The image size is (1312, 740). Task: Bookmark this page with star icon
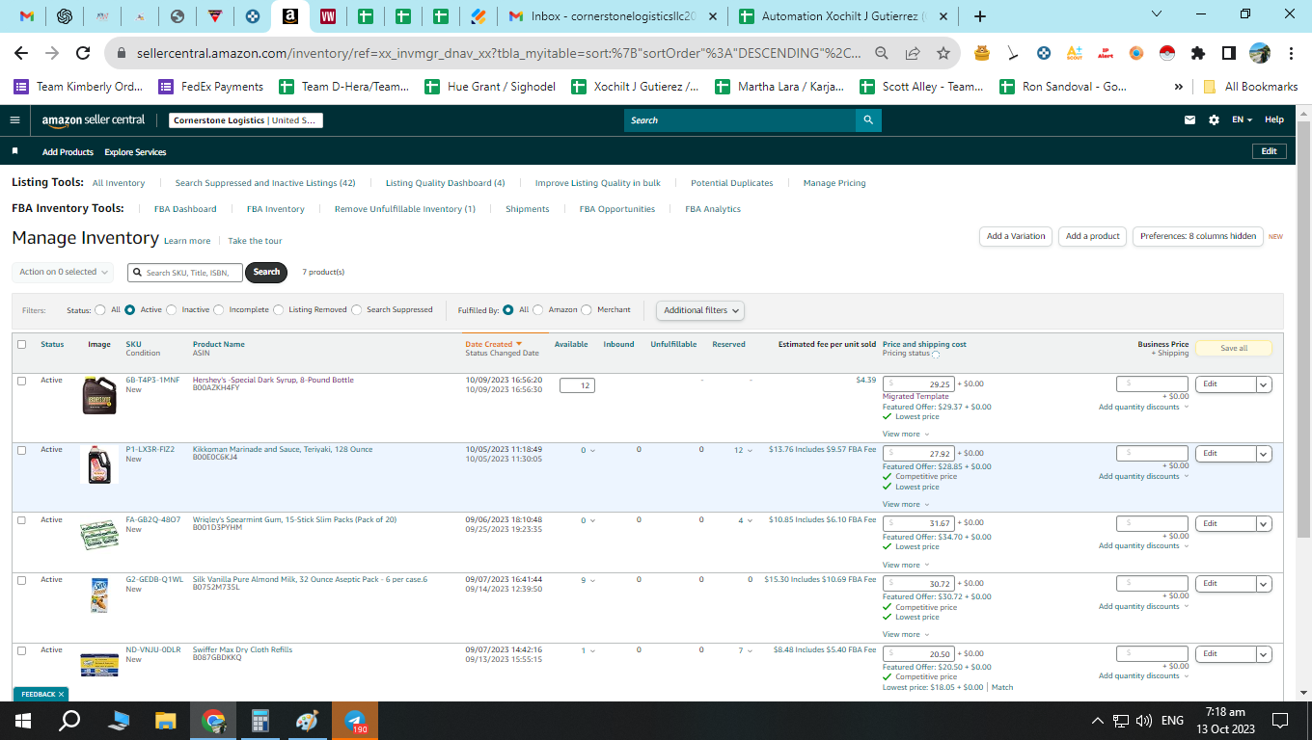(x=943, y=53)
